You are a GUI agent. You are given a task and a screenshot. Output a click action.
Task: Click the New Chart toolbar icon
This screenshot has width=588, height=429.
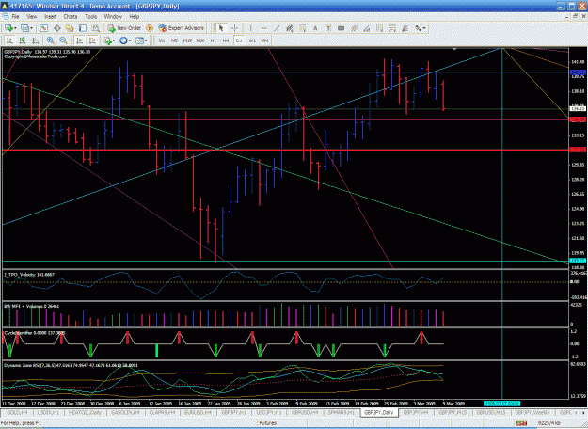(x=8, y=28)
